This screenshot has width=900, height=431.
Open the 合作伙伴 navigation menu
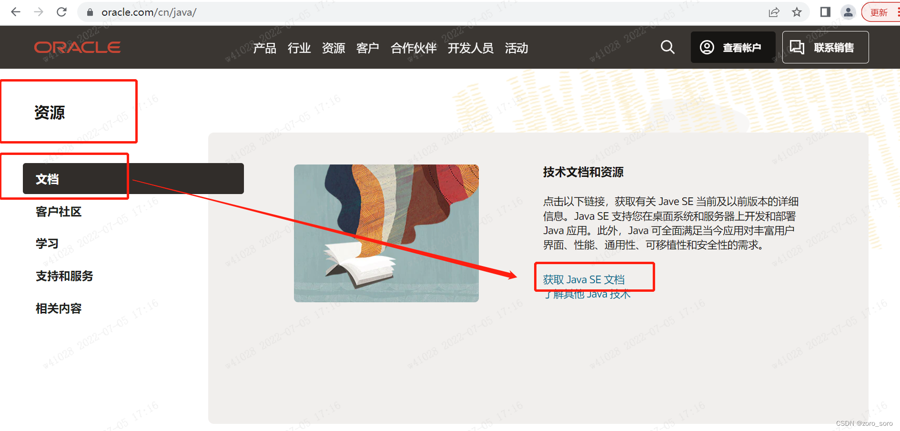coord(414,48)
